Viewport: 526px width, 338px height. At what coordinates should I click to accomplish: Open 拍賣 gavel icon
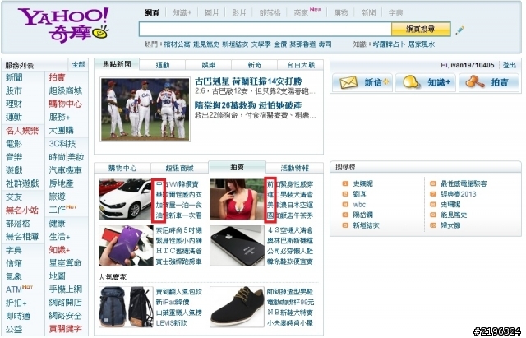pyautogui.click(x=475, y=82)
